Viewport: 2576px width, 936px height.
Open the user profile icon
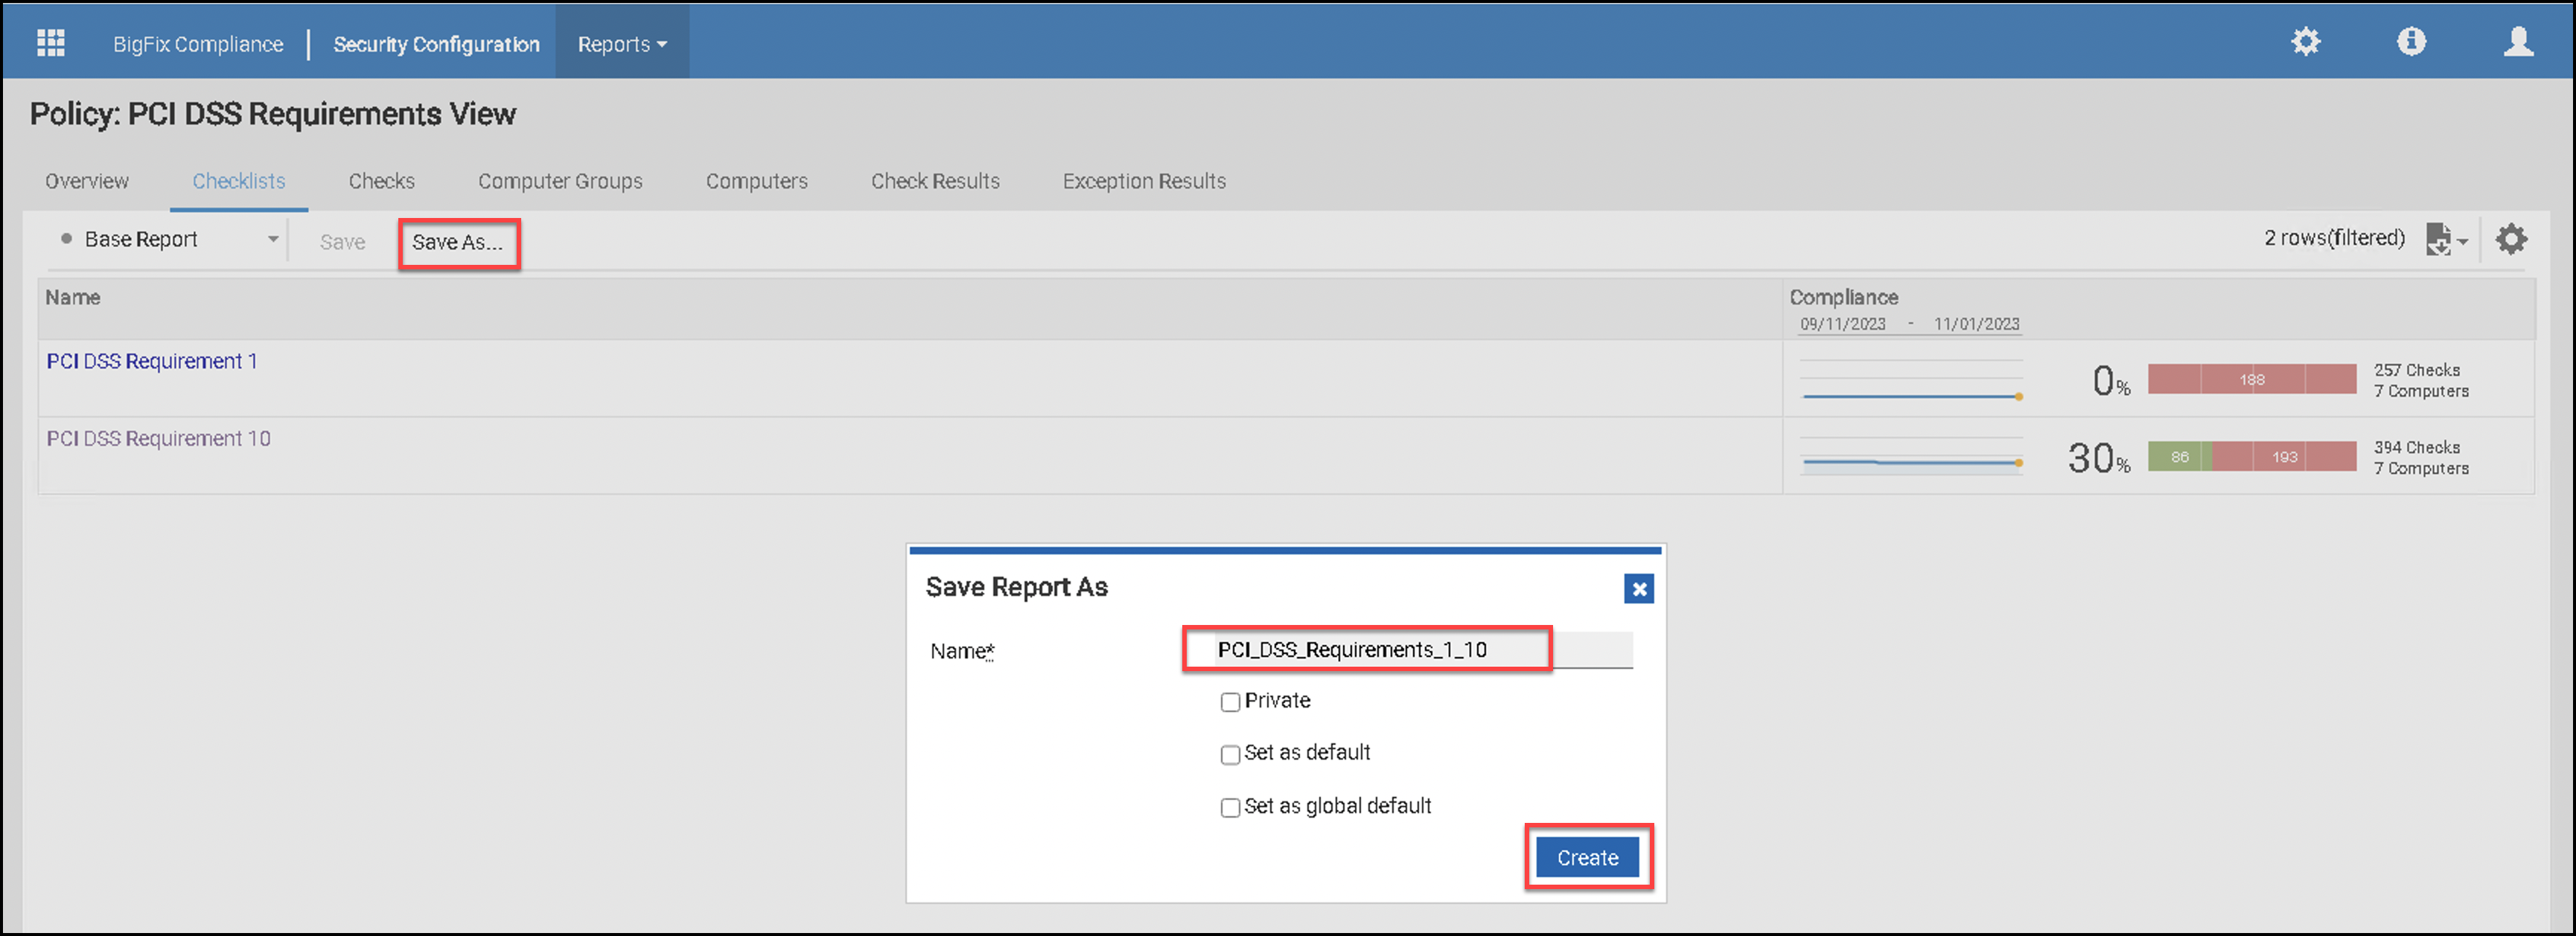pyautogui.click(x=2519, y=41)
